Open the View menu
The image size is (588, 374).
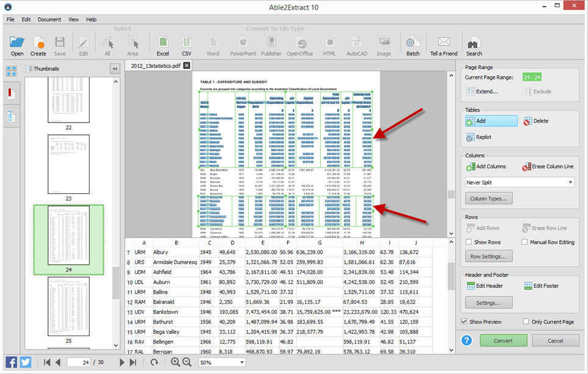pyautogui.click(x=73, y=20)
